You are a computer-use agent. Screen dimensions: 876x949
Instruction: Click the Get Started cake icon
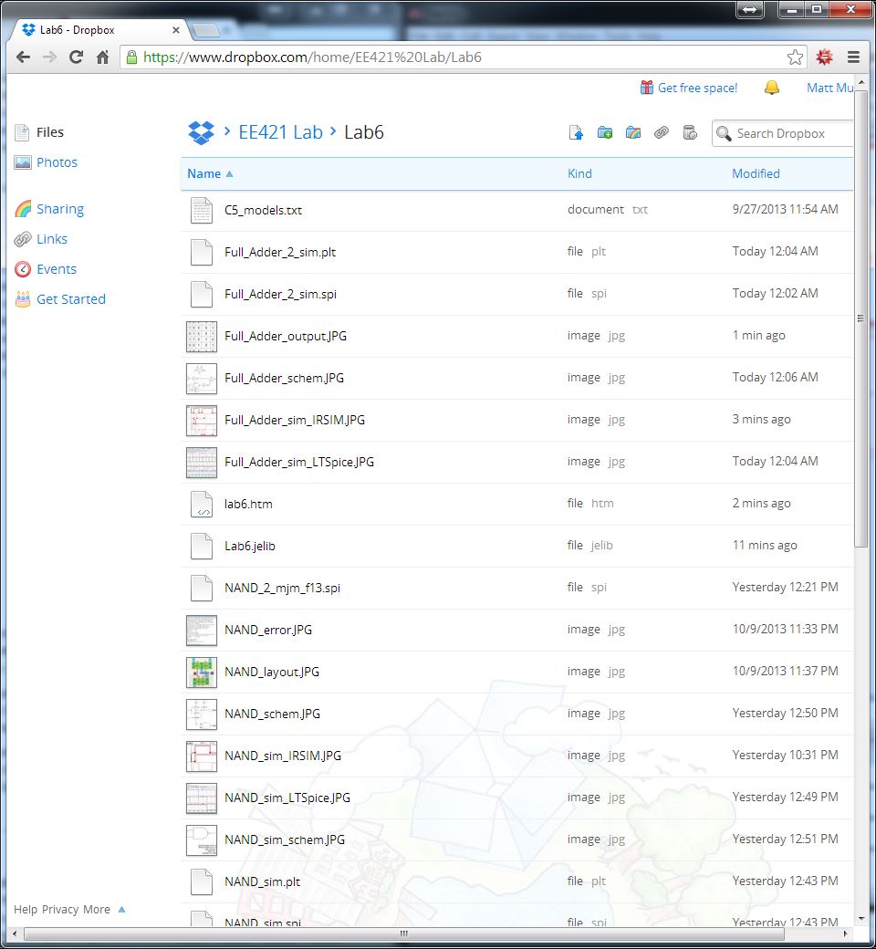[x=23, y=299]
